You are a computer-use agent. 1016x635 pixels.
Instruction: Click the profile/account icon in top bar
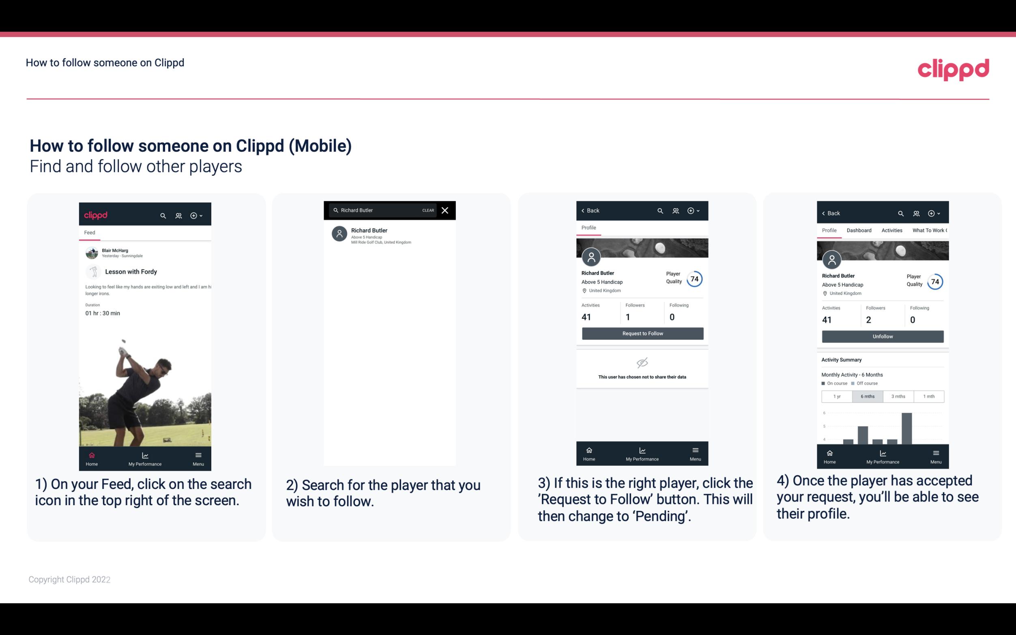pos(178,215)
